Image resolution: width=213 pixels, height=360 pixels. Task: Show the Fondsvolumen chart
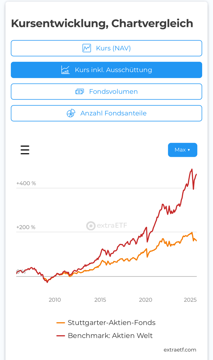(x=106, y=91)
